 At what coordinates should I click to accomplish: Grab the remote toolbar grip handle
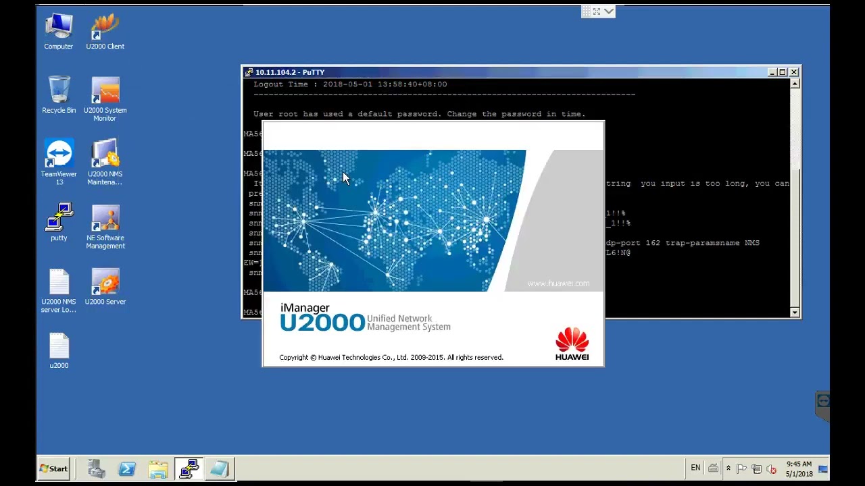coord(586,11)
